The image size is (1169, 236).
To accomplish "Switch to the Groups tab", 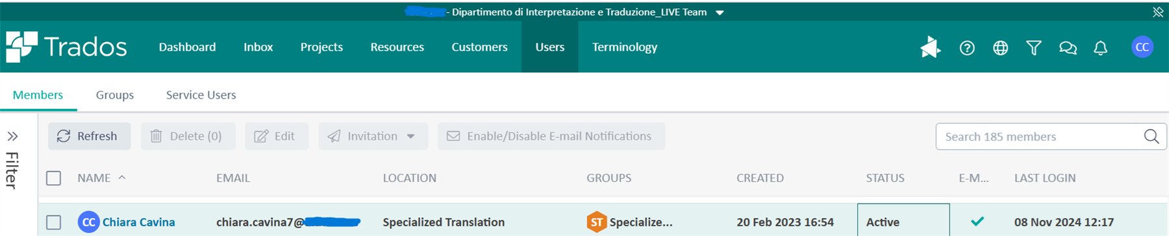I will pos(115,95).
